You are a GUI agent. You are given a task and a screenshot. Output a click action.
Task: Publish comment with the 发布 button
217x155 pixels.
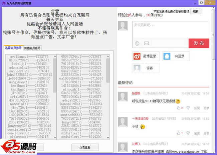199,43
